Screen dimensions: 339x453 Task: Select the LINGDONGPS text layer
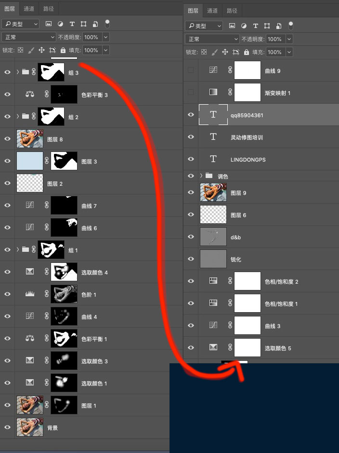pyautogui.click(x=261, y=159)
